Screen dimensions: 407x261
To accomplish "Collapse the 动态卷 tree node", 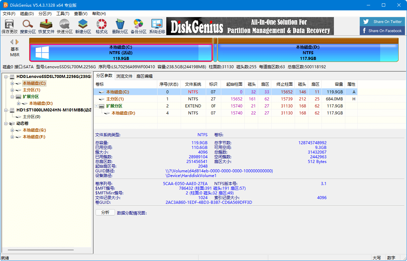I will pos(6,123).
